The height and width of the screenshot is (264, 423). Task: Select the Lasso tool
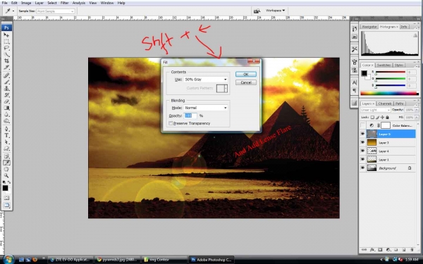(6, 48)
